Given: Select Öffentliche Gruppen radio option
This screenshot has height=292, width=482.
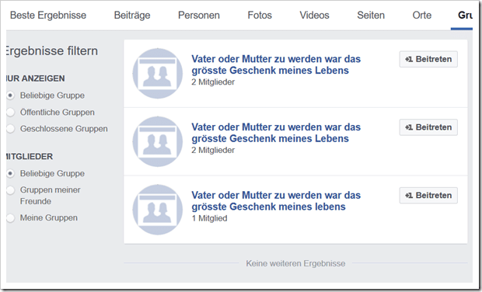Looking at the screenshot, I should (10, 113).
